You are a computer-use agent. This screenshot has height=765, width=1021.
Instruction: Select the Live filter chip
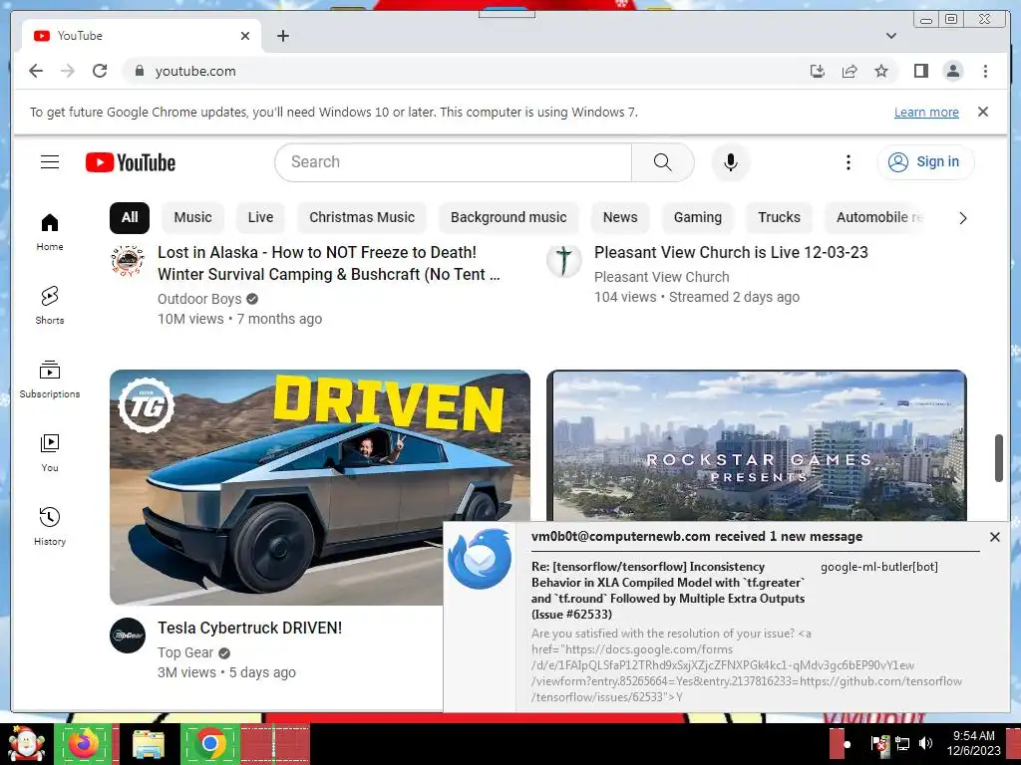click(x=260, y=217)
